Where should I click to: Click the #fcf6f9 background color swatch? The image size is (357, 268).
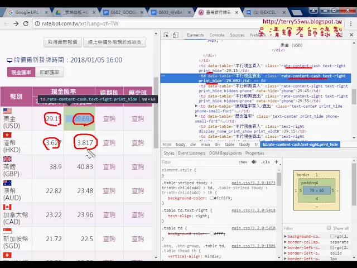[211, 198]
